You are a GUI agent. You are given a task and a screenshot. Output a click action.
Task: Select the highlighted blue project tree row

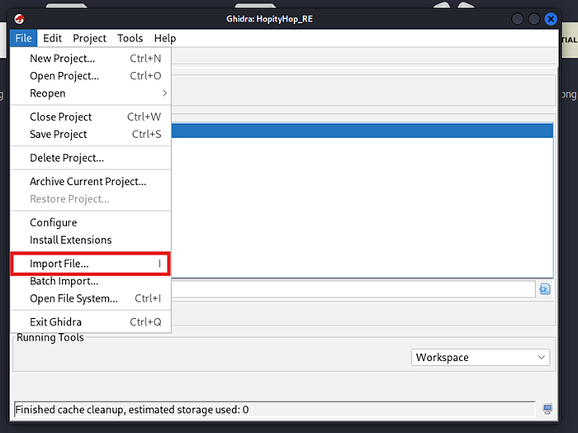click(x=362, y=131)
